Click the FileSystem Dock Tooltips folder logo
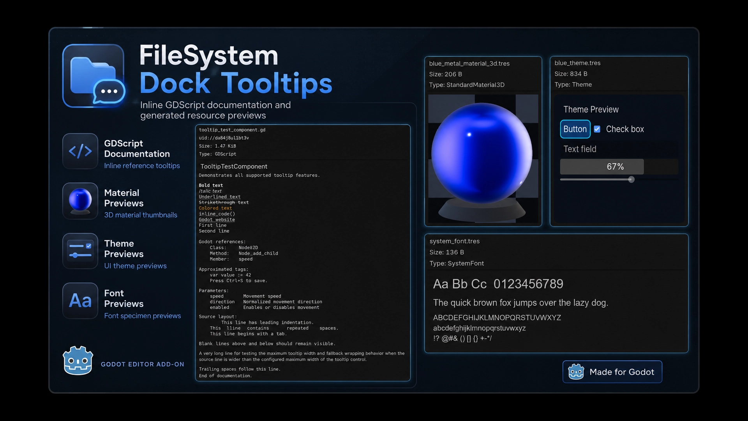The width and height of the screenshot is (748, 421). coord(93,76)
